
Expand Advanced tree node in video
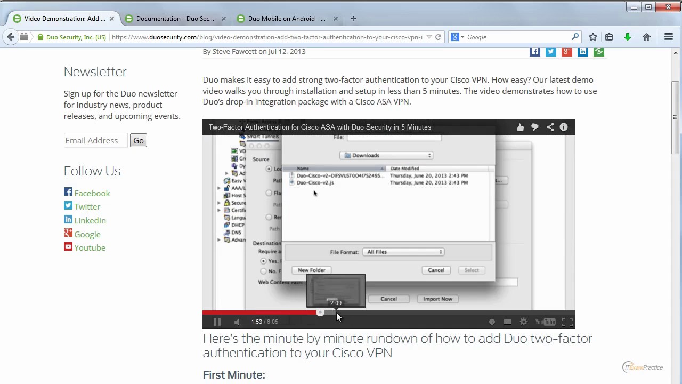[219, 240]
